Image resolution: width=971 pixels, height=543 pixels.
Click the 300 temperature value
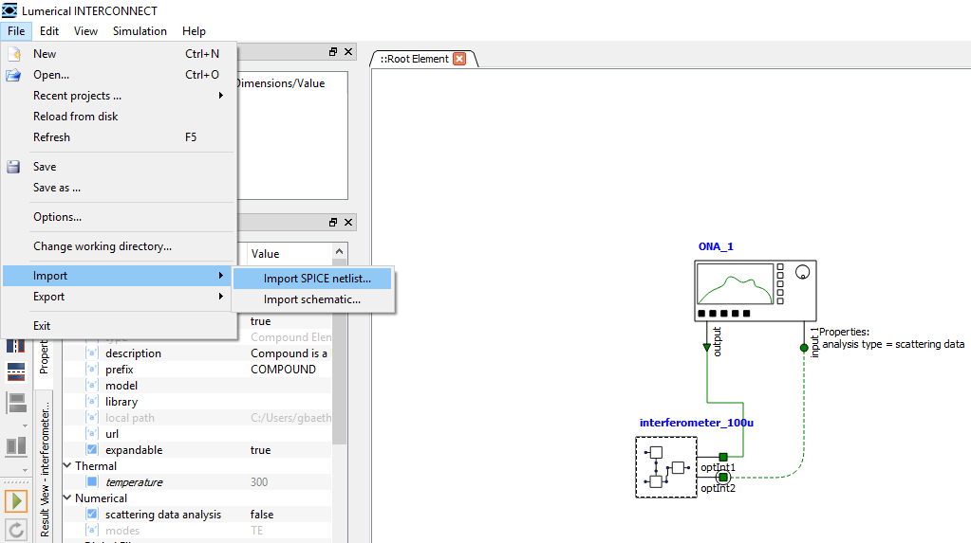pyautogui.click(x=259, y=481)
